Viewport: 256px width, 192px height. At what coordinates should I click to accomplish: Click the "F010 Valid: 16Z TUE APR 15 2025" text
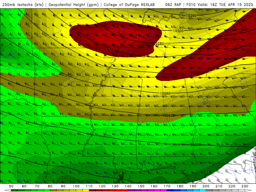[x=220, y=5]
